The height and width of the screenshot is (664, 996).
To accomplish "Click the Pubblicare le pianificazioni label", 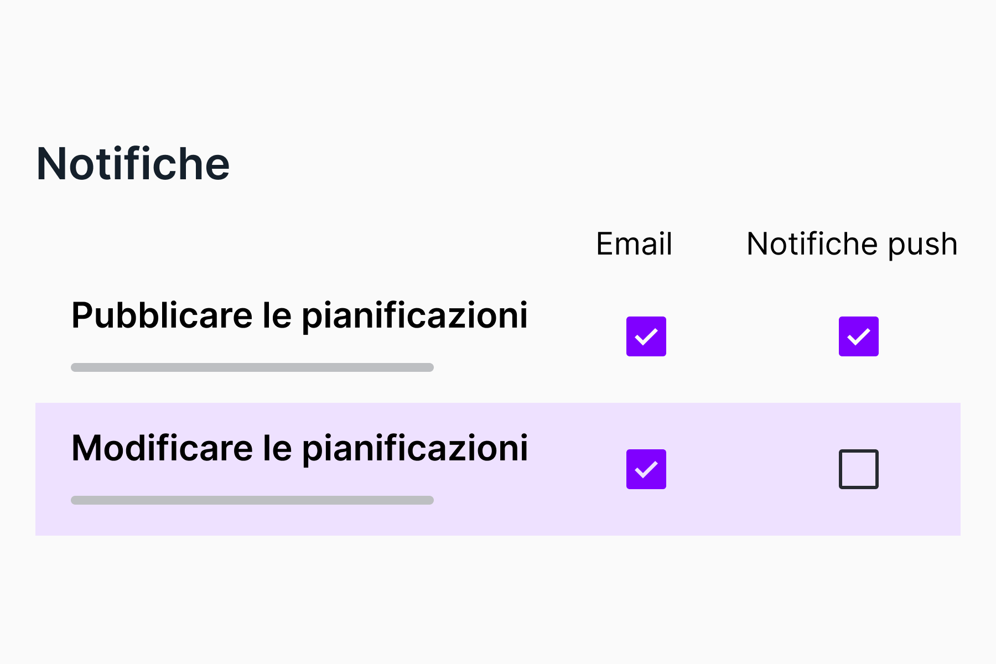I will pos(299,315).
